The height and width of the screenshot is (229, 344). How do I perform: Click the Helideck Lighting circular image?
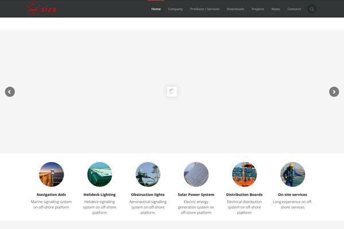(x=100, y=175)
